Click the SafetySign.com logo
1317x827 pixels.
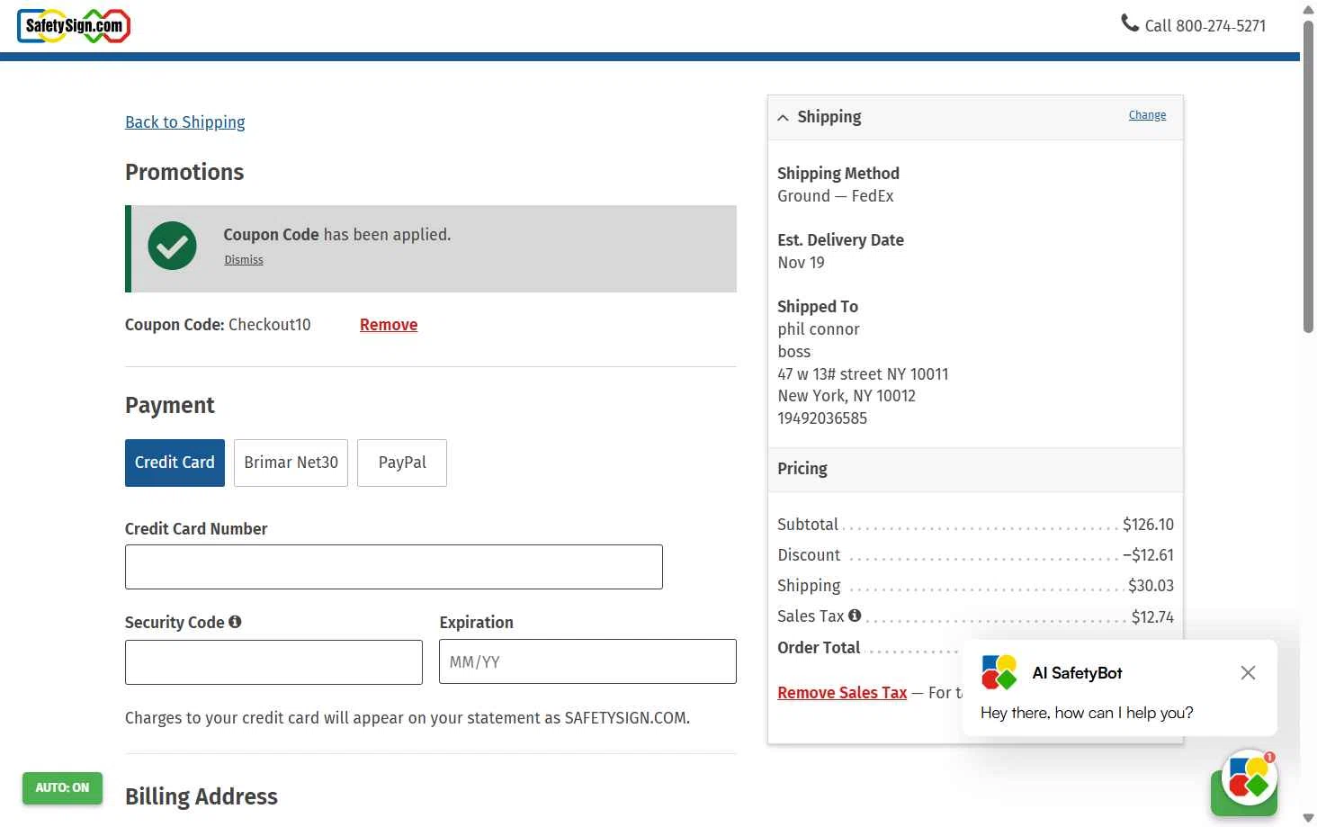point(74,26)
